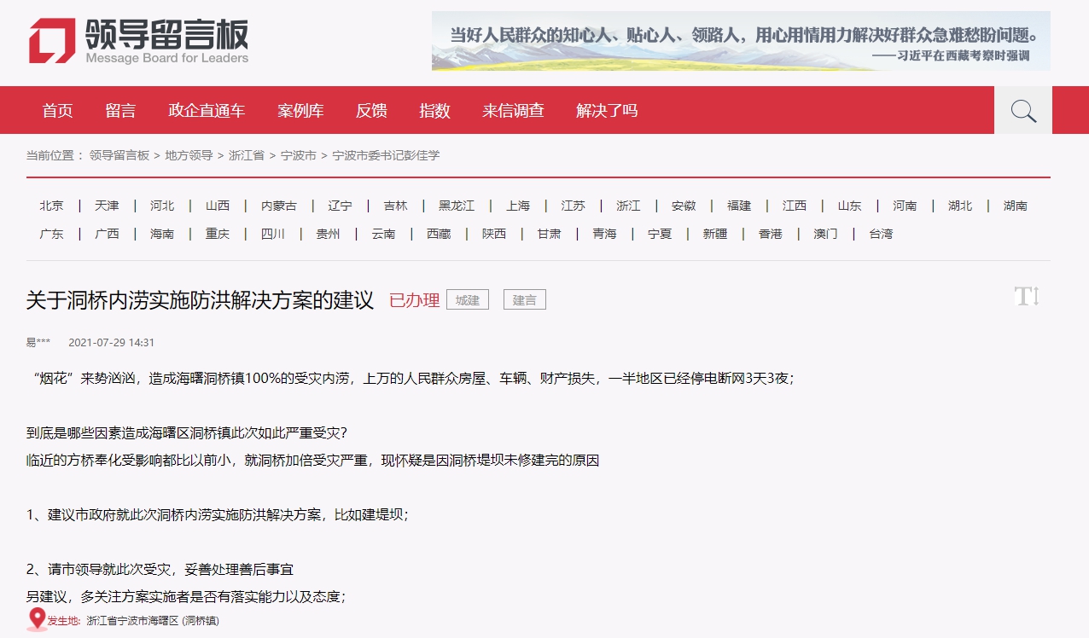Image resolution: width=1089 pixels, height=638 pixels.
Task: Click 宁波市 breadcrumb link
Action: tap(299, 155)
